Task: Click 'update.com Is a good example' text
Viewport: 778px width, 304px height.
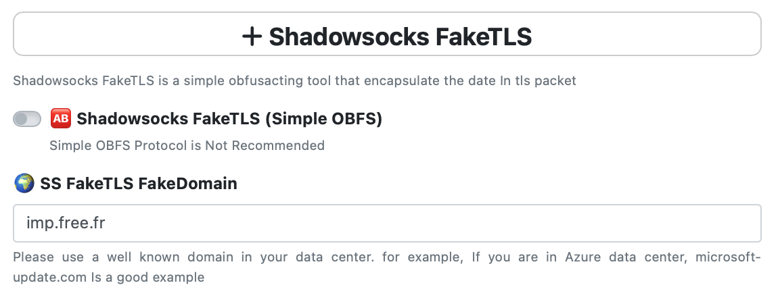Action: (109, 277)
